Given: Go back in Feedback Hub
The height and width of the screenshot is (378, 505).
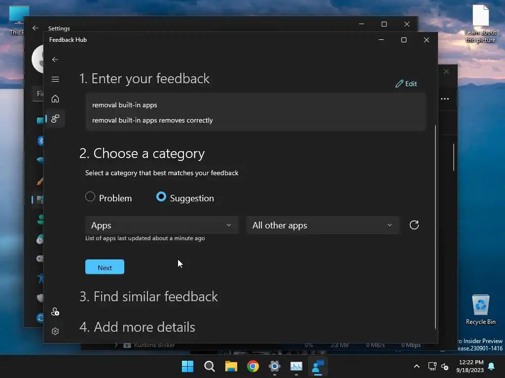Looking at the screenshot, I should tap(55, 60).
